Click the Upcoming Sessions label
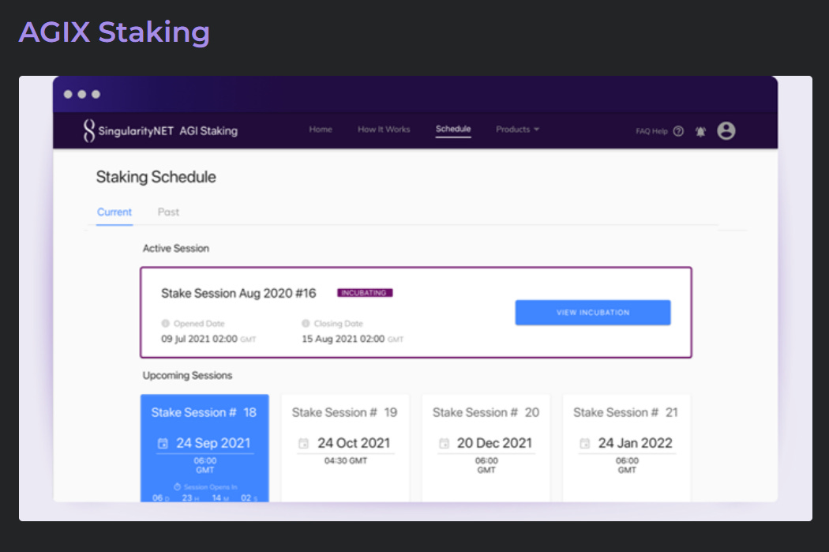Screen dimensions: 829x552 187,375
